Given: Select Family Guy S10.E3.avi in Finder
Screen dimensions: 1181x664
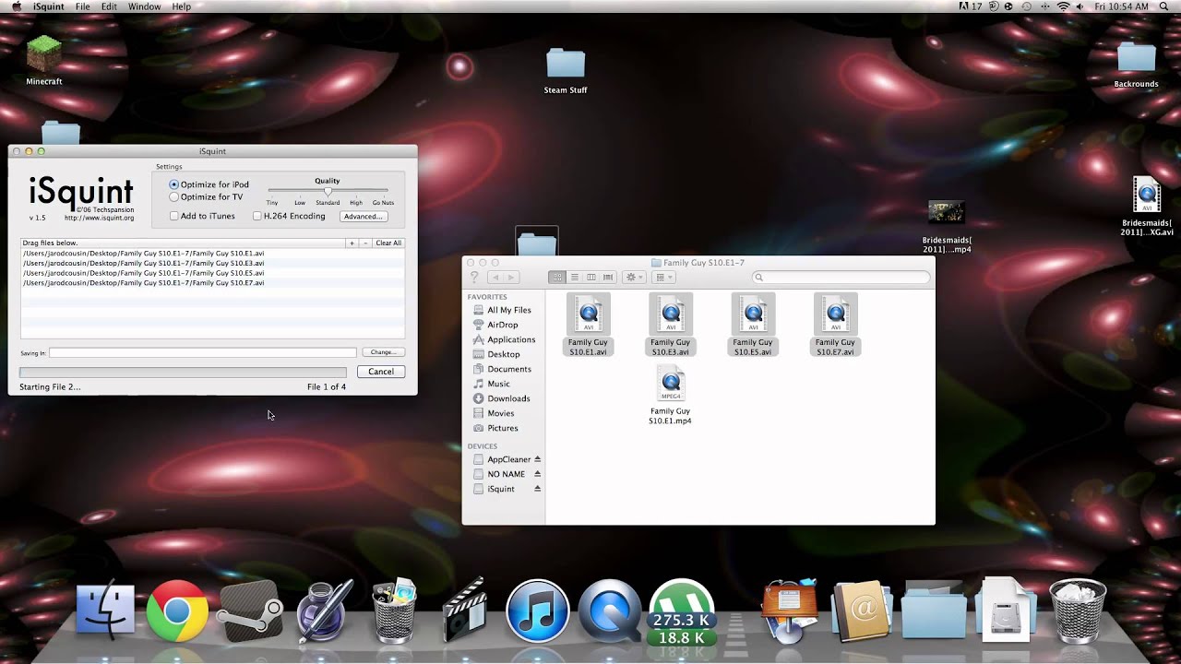Looking at the screenshot, I should tap(670, 325).
